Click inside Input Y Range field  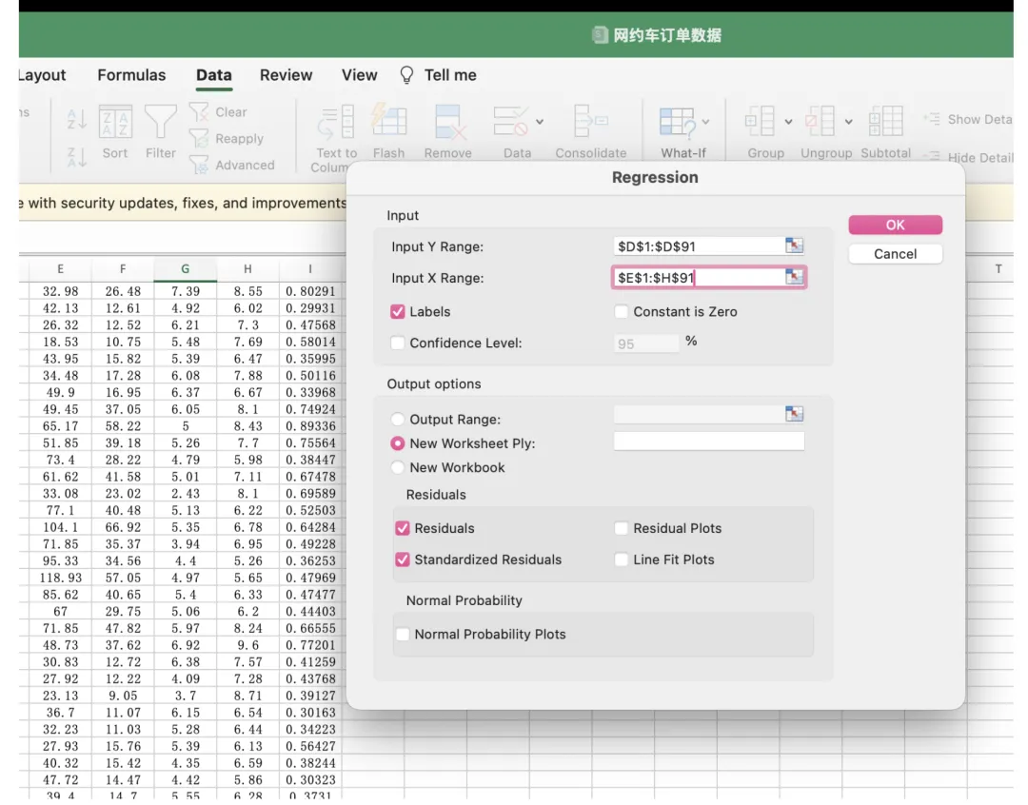699,245
